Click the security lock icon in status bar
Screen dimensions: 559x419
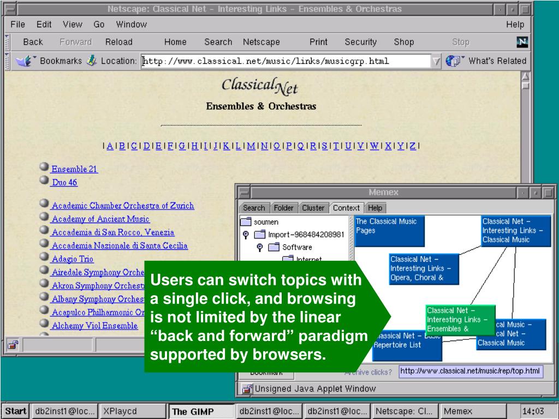[x=13, y=345]
